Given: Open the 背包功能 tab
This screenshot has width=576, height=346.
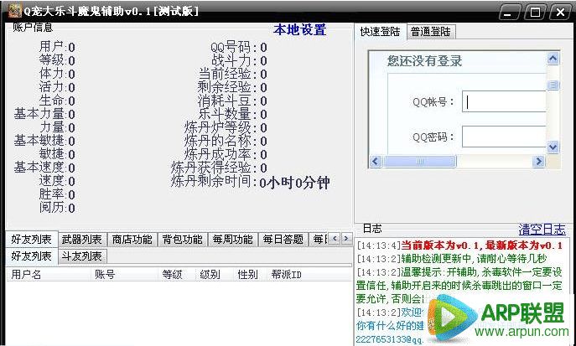Looking at the screenshot, I should (x=183, y=240).
